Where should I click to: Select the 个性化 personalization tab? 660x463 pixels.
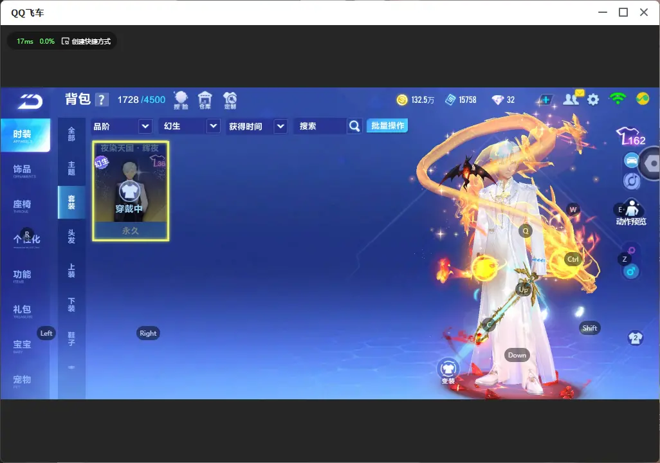[25, 240]
